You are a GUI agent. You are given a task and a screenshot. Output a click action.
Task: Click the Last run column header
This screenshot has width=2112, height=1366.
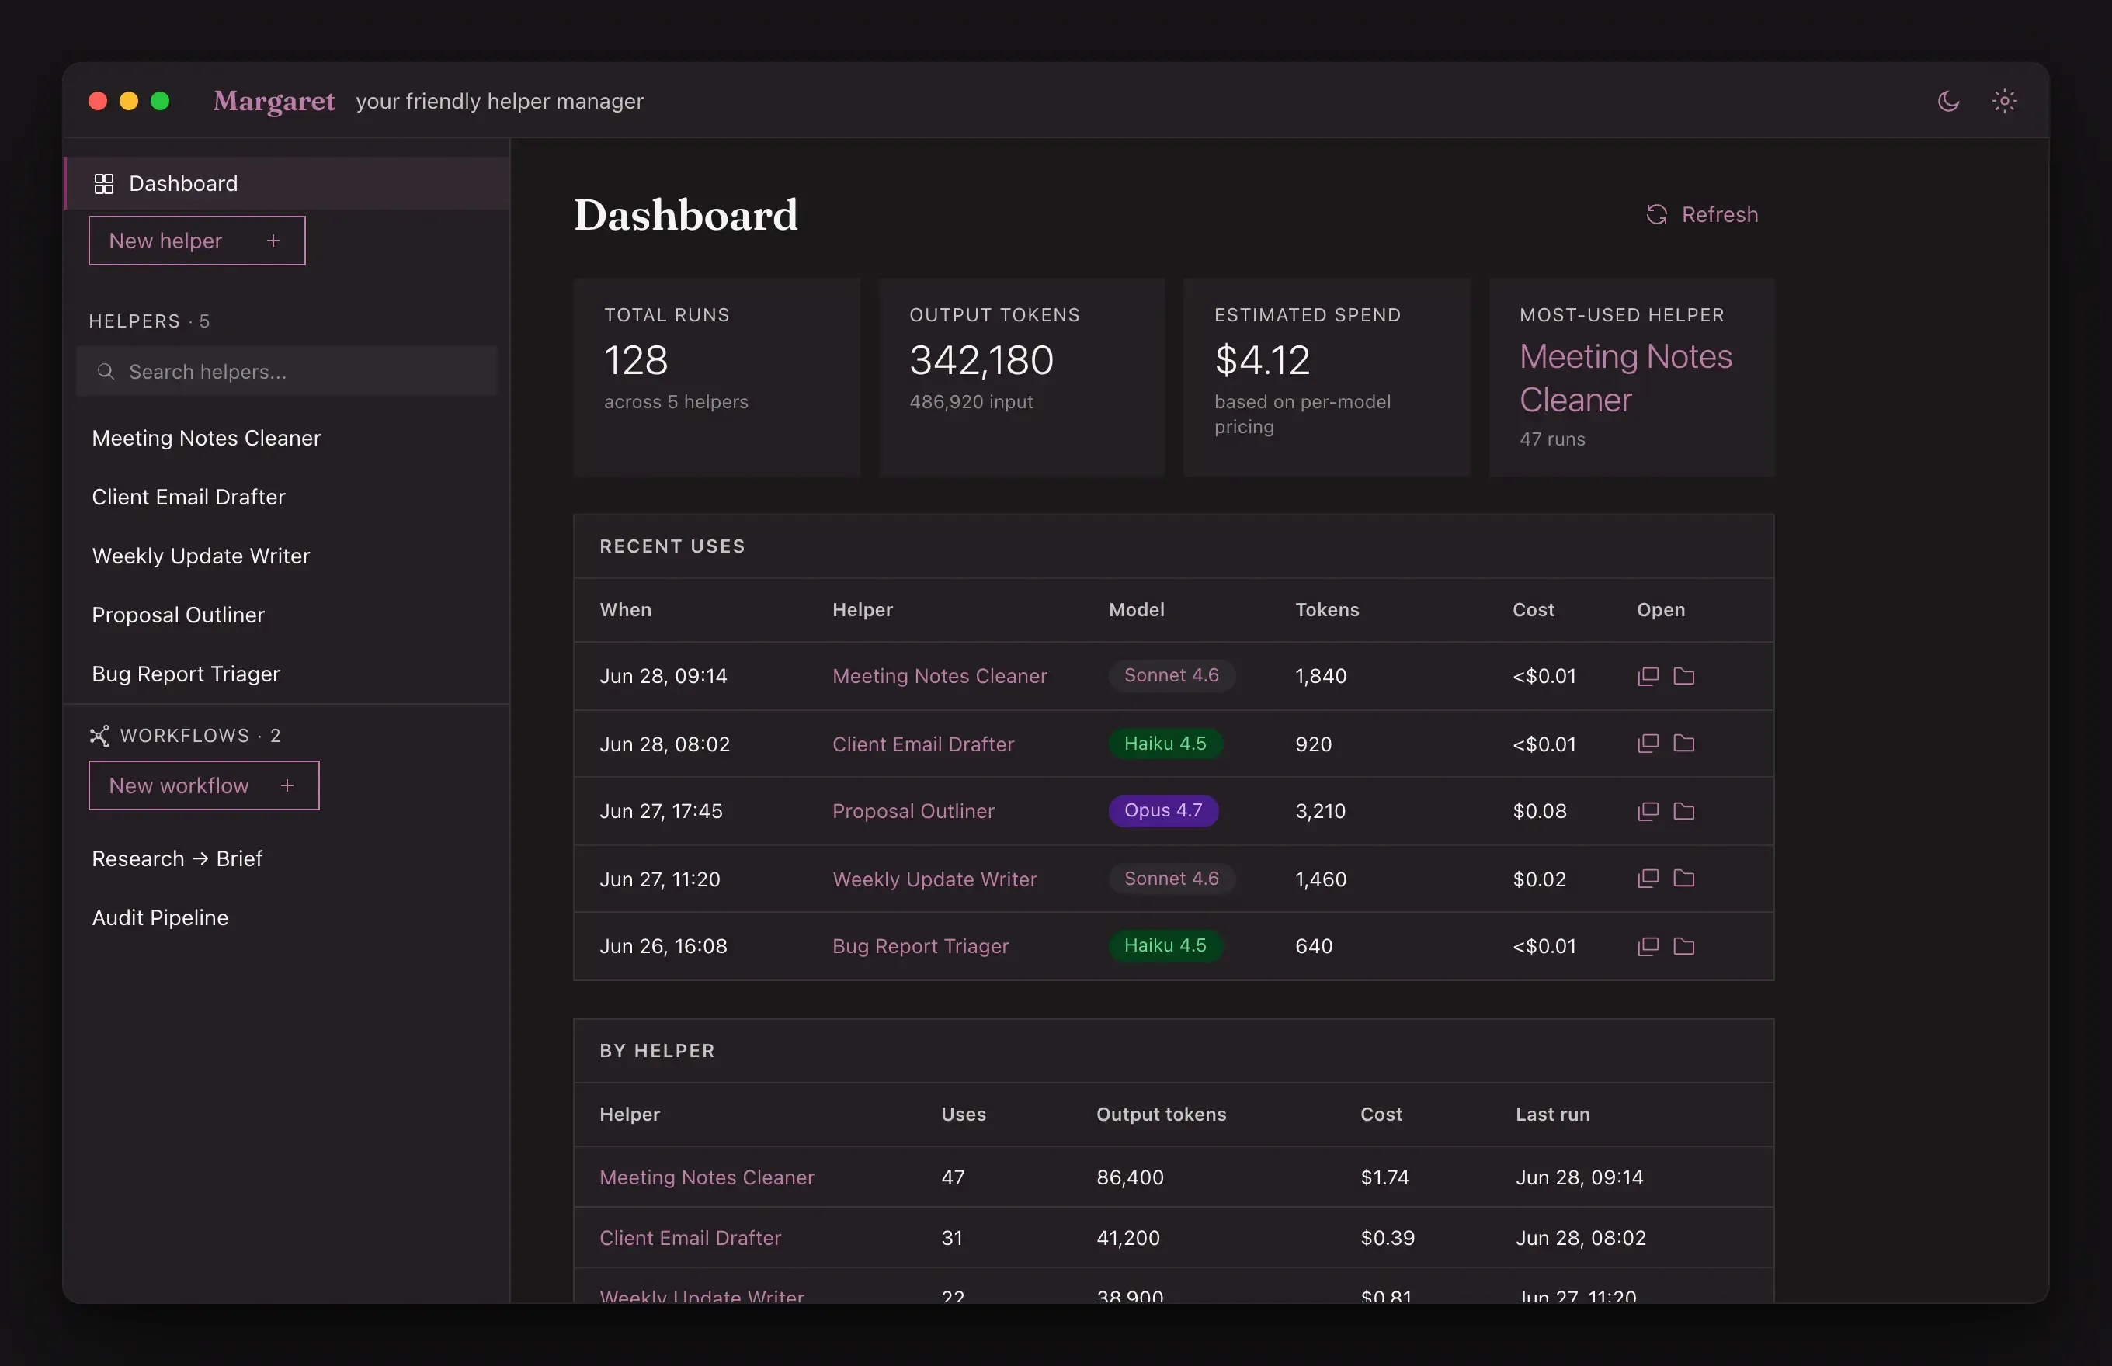[1552, 1114]
